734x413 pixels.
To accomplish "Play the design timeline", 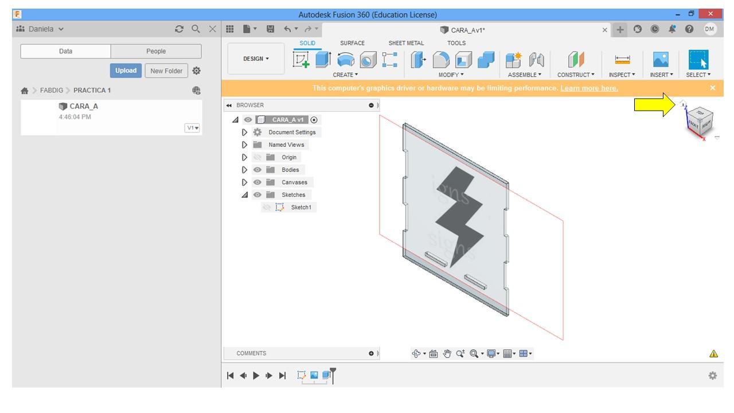I will 256,375.
